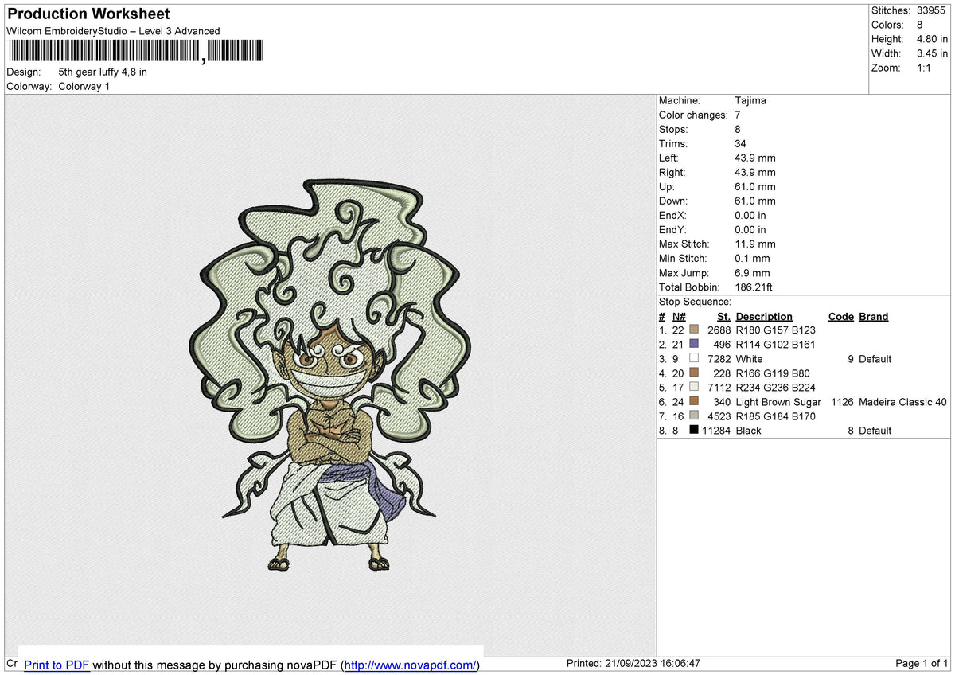955x675 pixels.
Task: Click the Machine value Tajima
Action: pyautogui.click(x=750, y=101)
